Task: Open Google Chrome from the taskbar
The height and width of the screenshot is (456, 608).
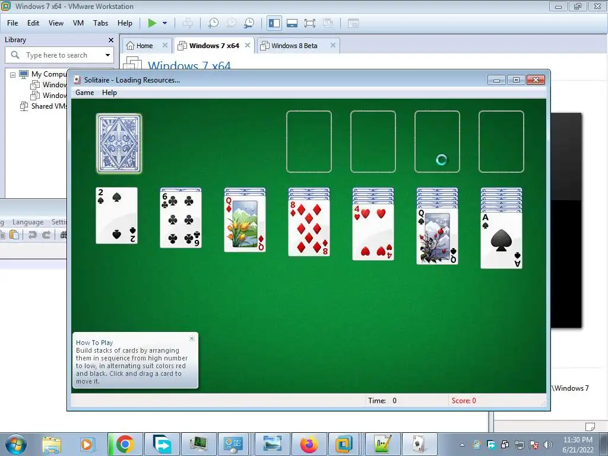Action: (x=125, y=444)
